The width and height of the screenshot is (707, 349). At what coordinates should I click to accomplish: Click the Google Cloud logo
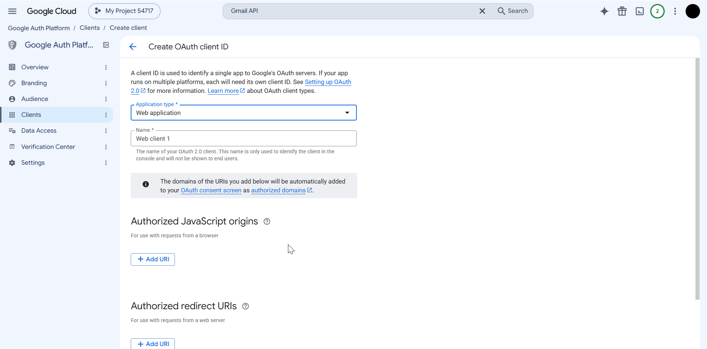pos(52,11)
